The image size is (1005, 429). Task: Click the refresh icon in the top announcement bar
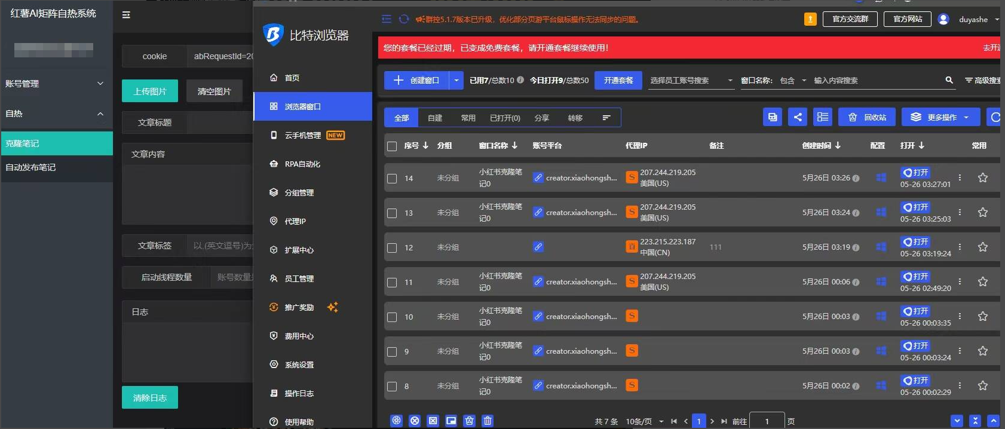pyautogui.click(x=404, y=19)
